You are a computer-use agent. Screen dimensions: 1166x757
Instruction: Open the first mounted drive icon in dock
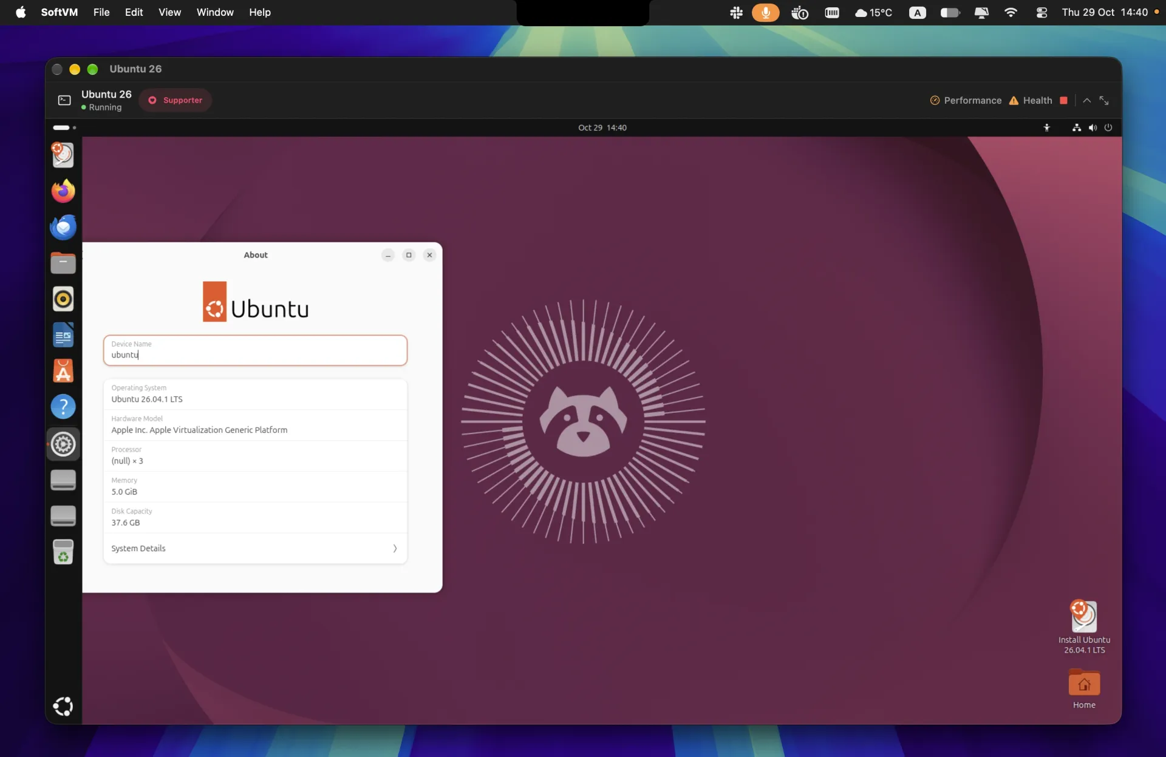pyautogui.click(x=63, y=480)
